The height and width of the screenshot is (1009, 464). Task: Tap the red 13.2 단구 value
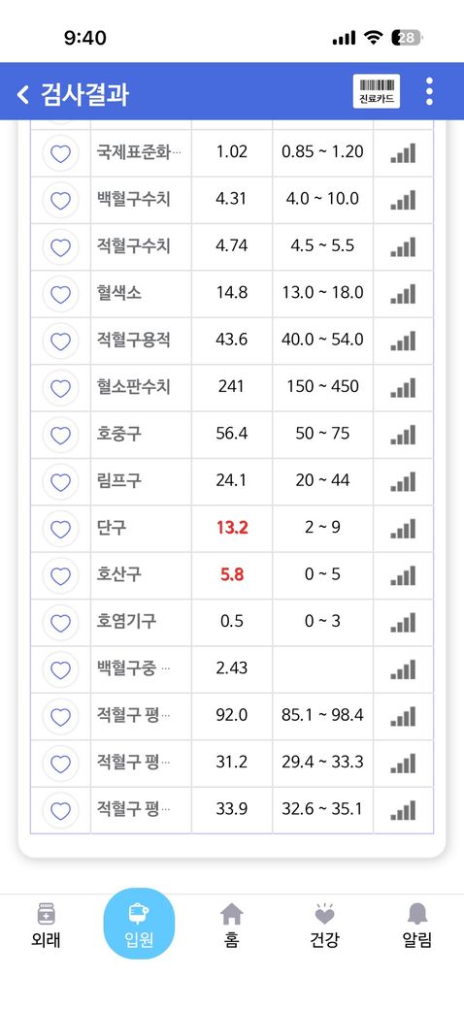pos(232,529)
